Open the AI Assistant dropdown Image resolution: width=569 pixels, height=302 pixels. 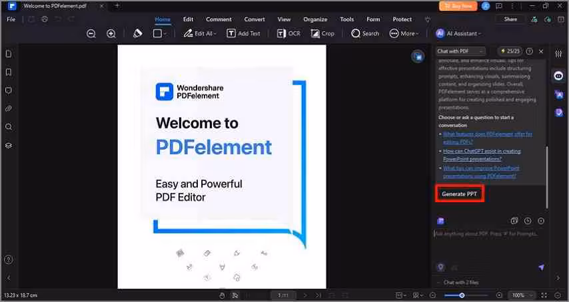(458, 33)
